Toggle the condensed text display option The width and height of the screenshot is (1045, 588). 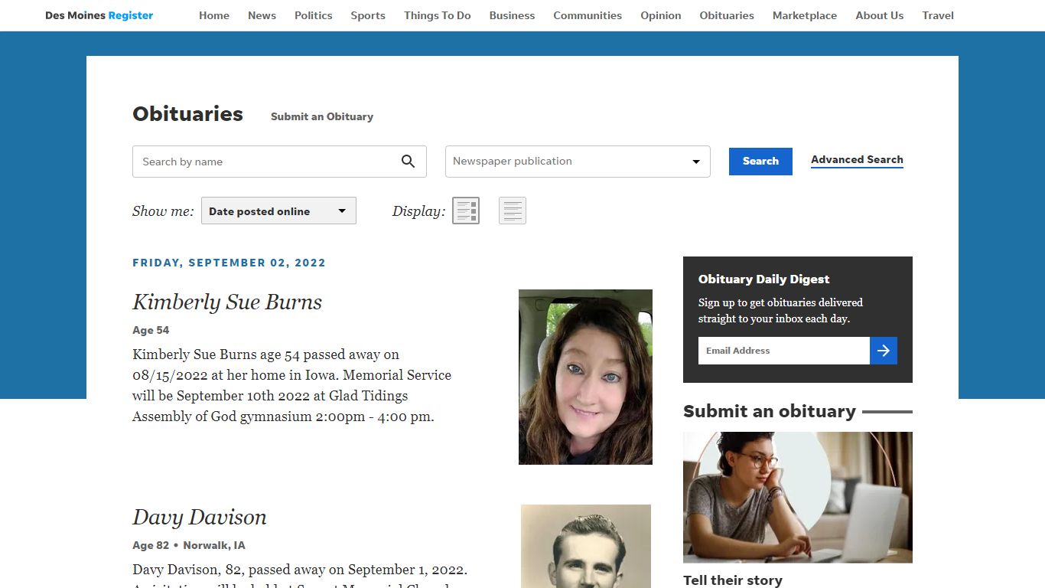coord(513,211)
